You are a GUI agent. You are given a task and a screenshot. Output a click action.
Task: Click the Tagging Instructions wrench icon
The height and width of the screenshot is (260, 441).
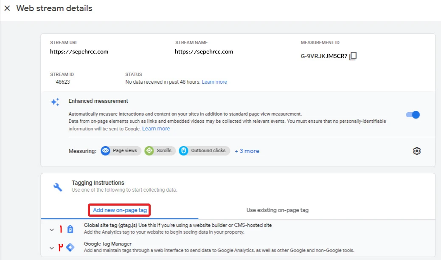[58, 187]
